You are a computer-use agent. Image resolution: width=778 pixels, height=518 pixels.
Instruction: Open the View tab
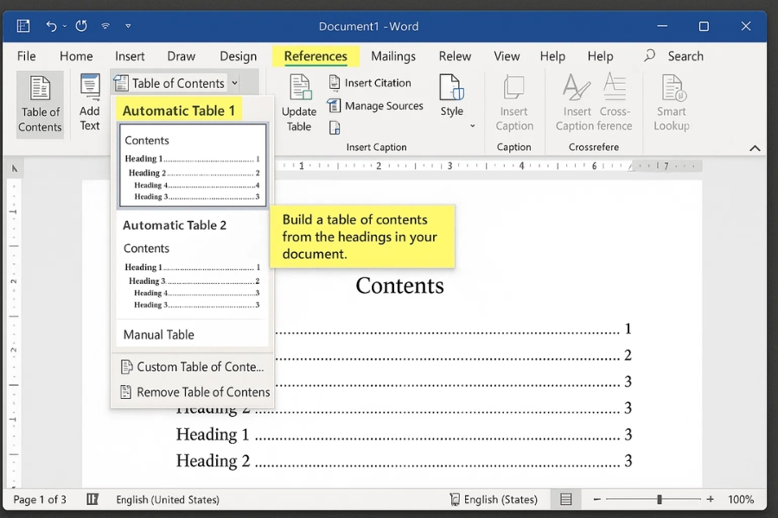[x=507, y=55]
